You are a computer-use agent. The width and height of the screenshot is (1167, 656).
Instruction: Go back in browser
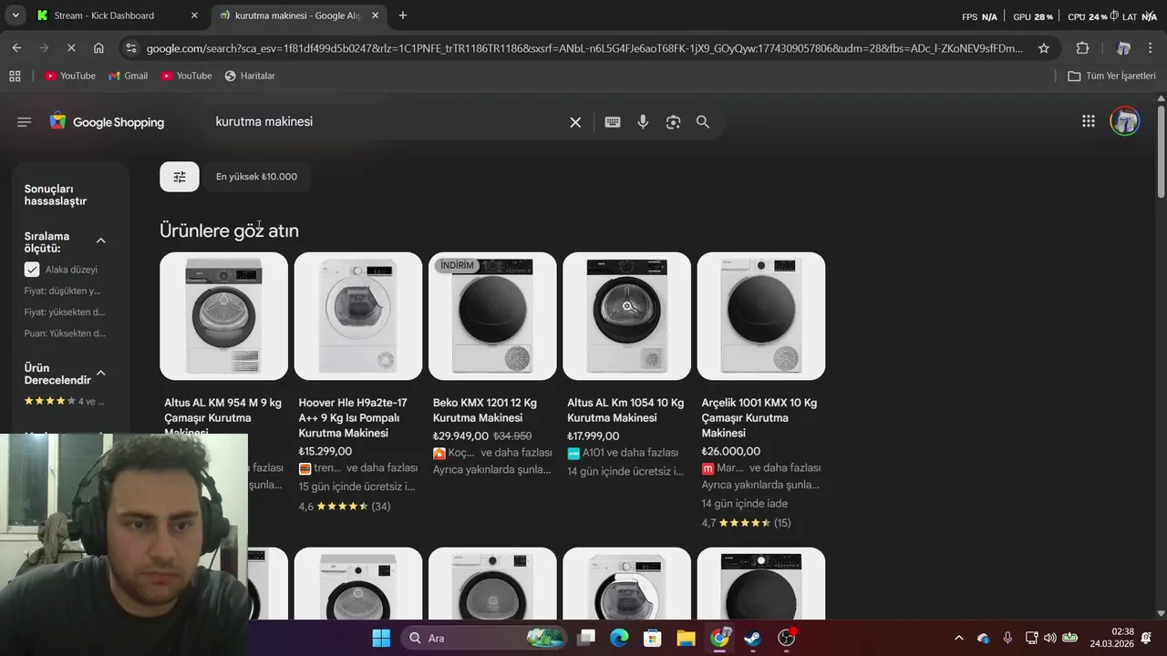pyautogui.click(x=16, y=48)
